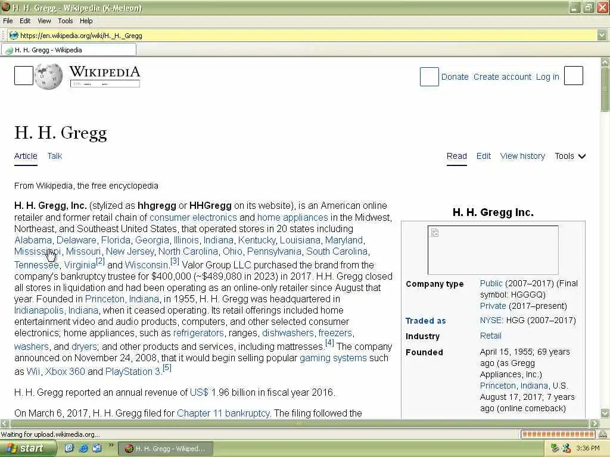The width and height of the screenshot is (610, 457).
Task: Open the NYSE link in the infobox
Action: point(491,320)
